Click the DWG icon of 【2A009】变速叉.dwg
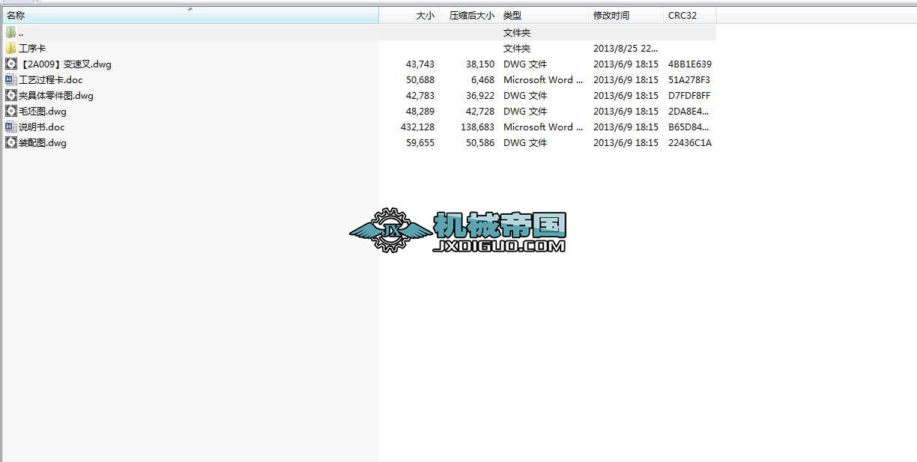 click(10, 64)
